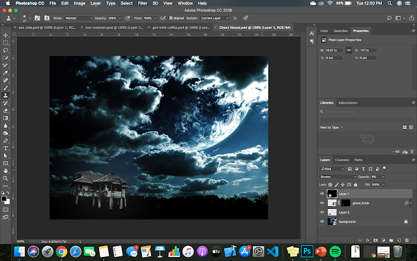The height and width of the screenshot is (261, 417).
Task: Toggle lock all padlock icon
Action: click(x=356, y=185)
